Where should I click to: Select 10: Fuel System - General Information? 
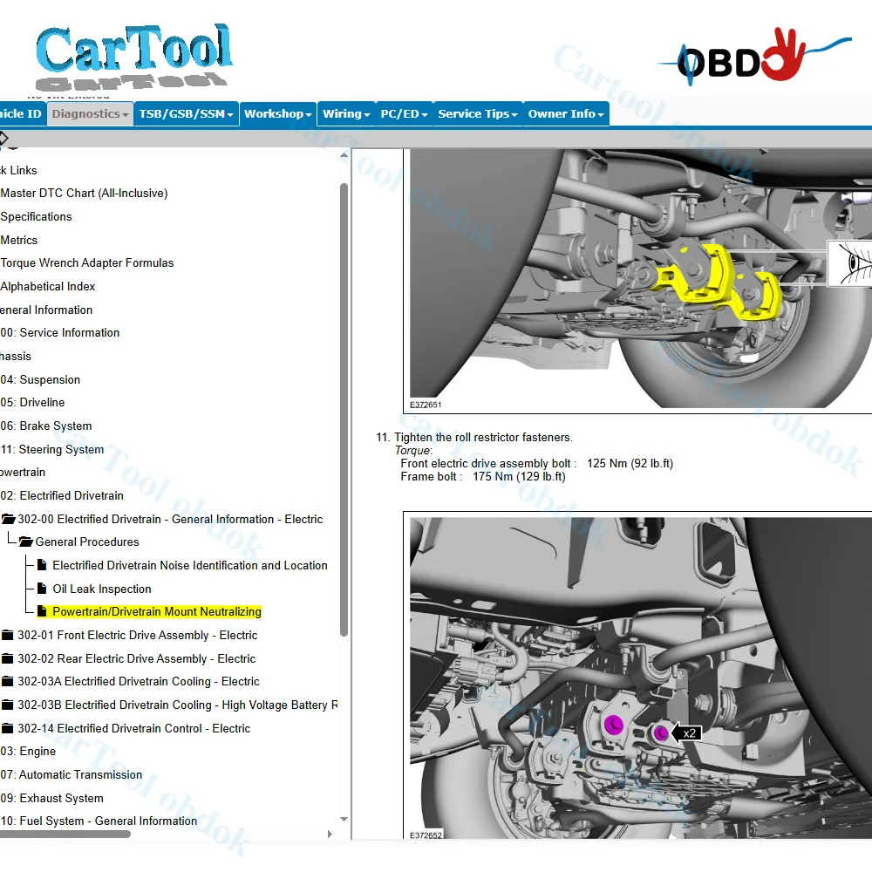coord(99,821)
